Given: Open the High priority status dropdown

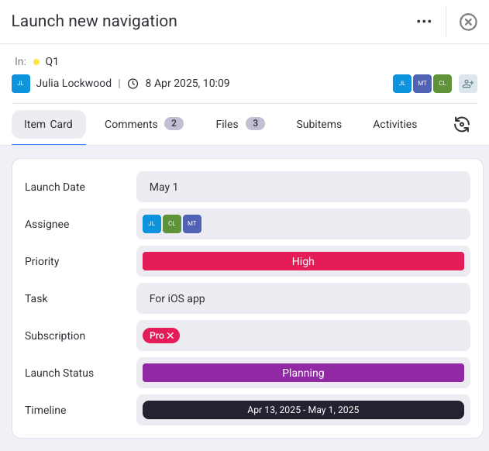Looking at the screenshot, I should (303, 261).
